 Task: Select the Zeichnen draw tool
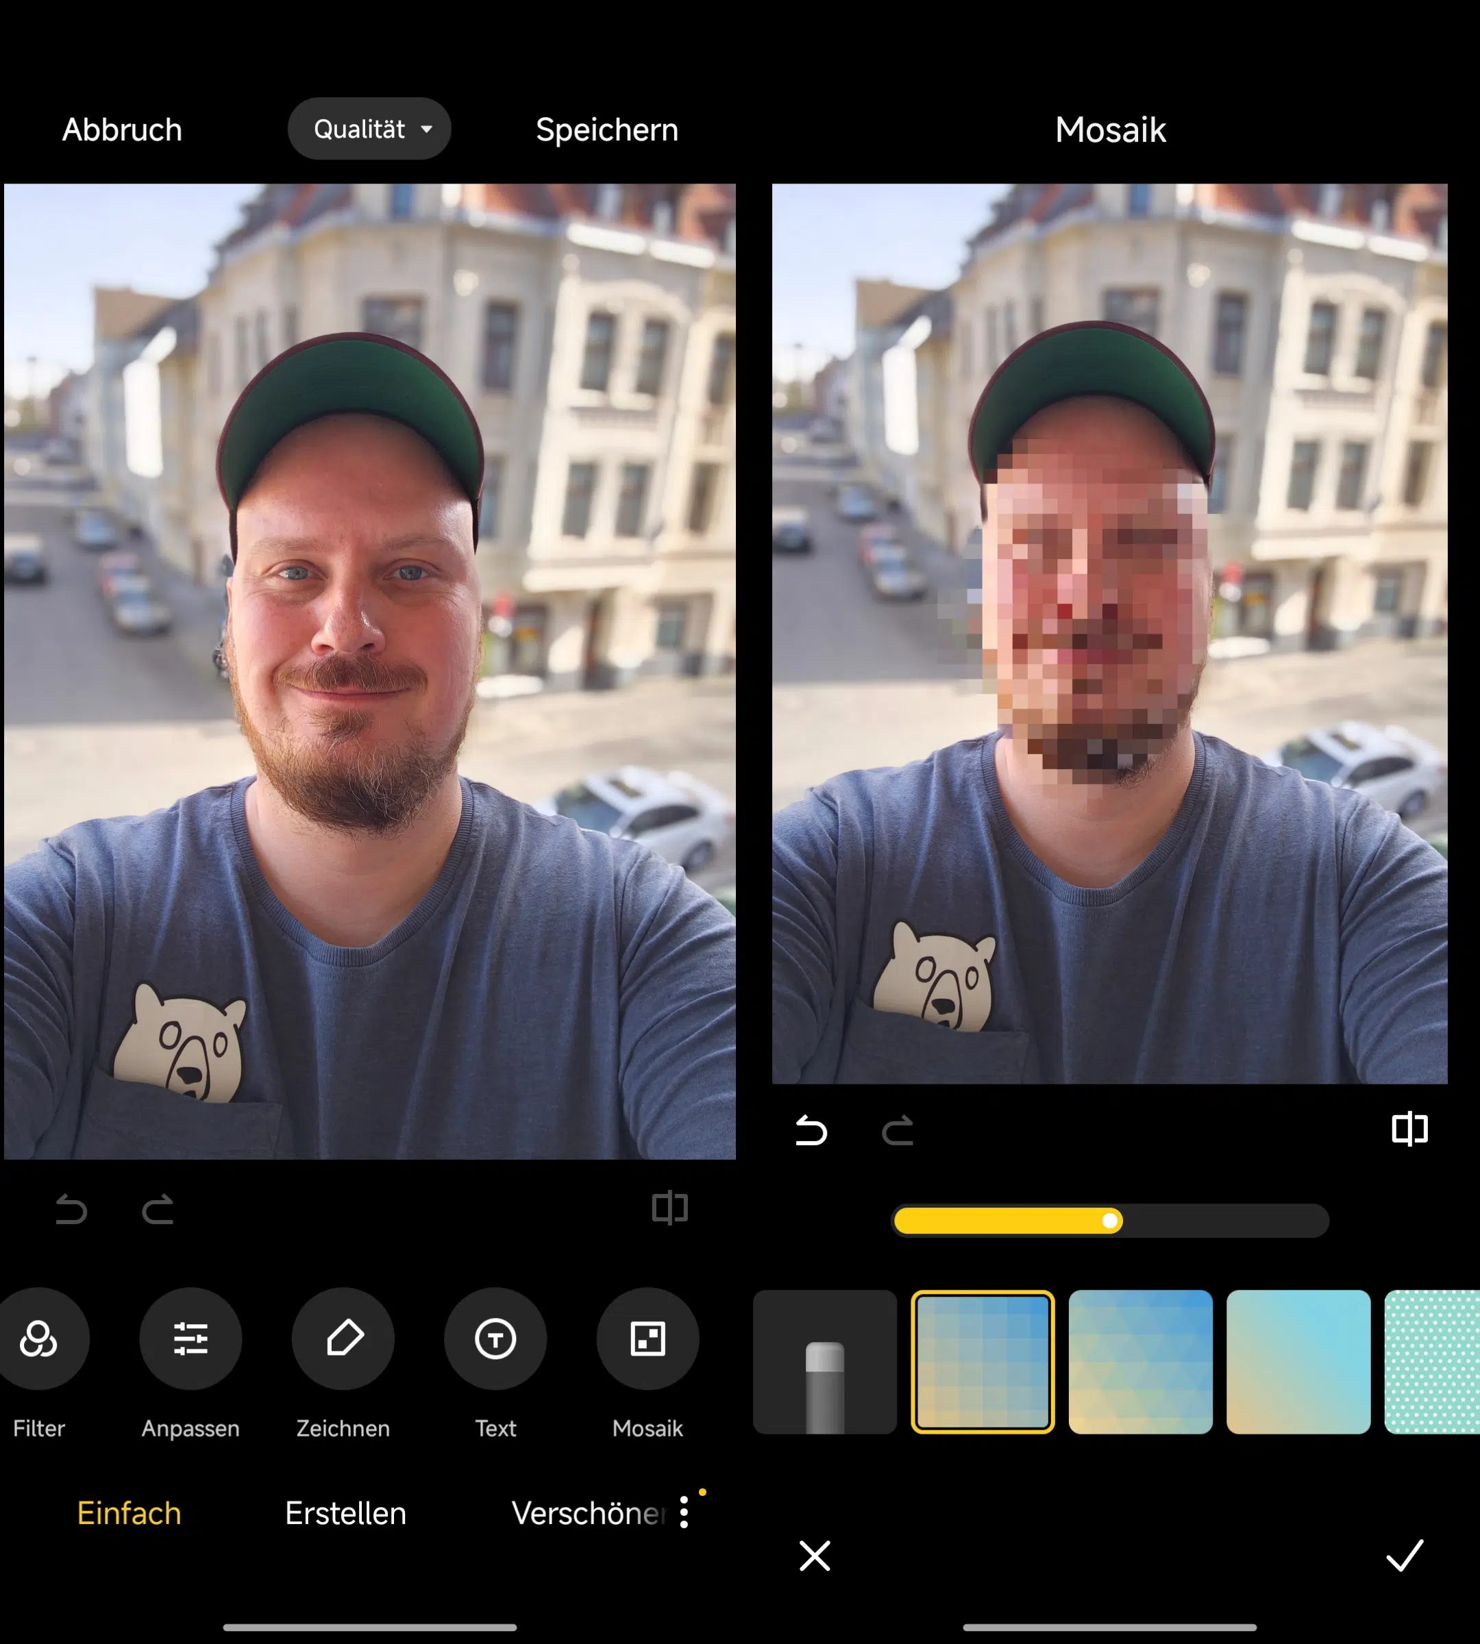click(x=343, y=1338)
